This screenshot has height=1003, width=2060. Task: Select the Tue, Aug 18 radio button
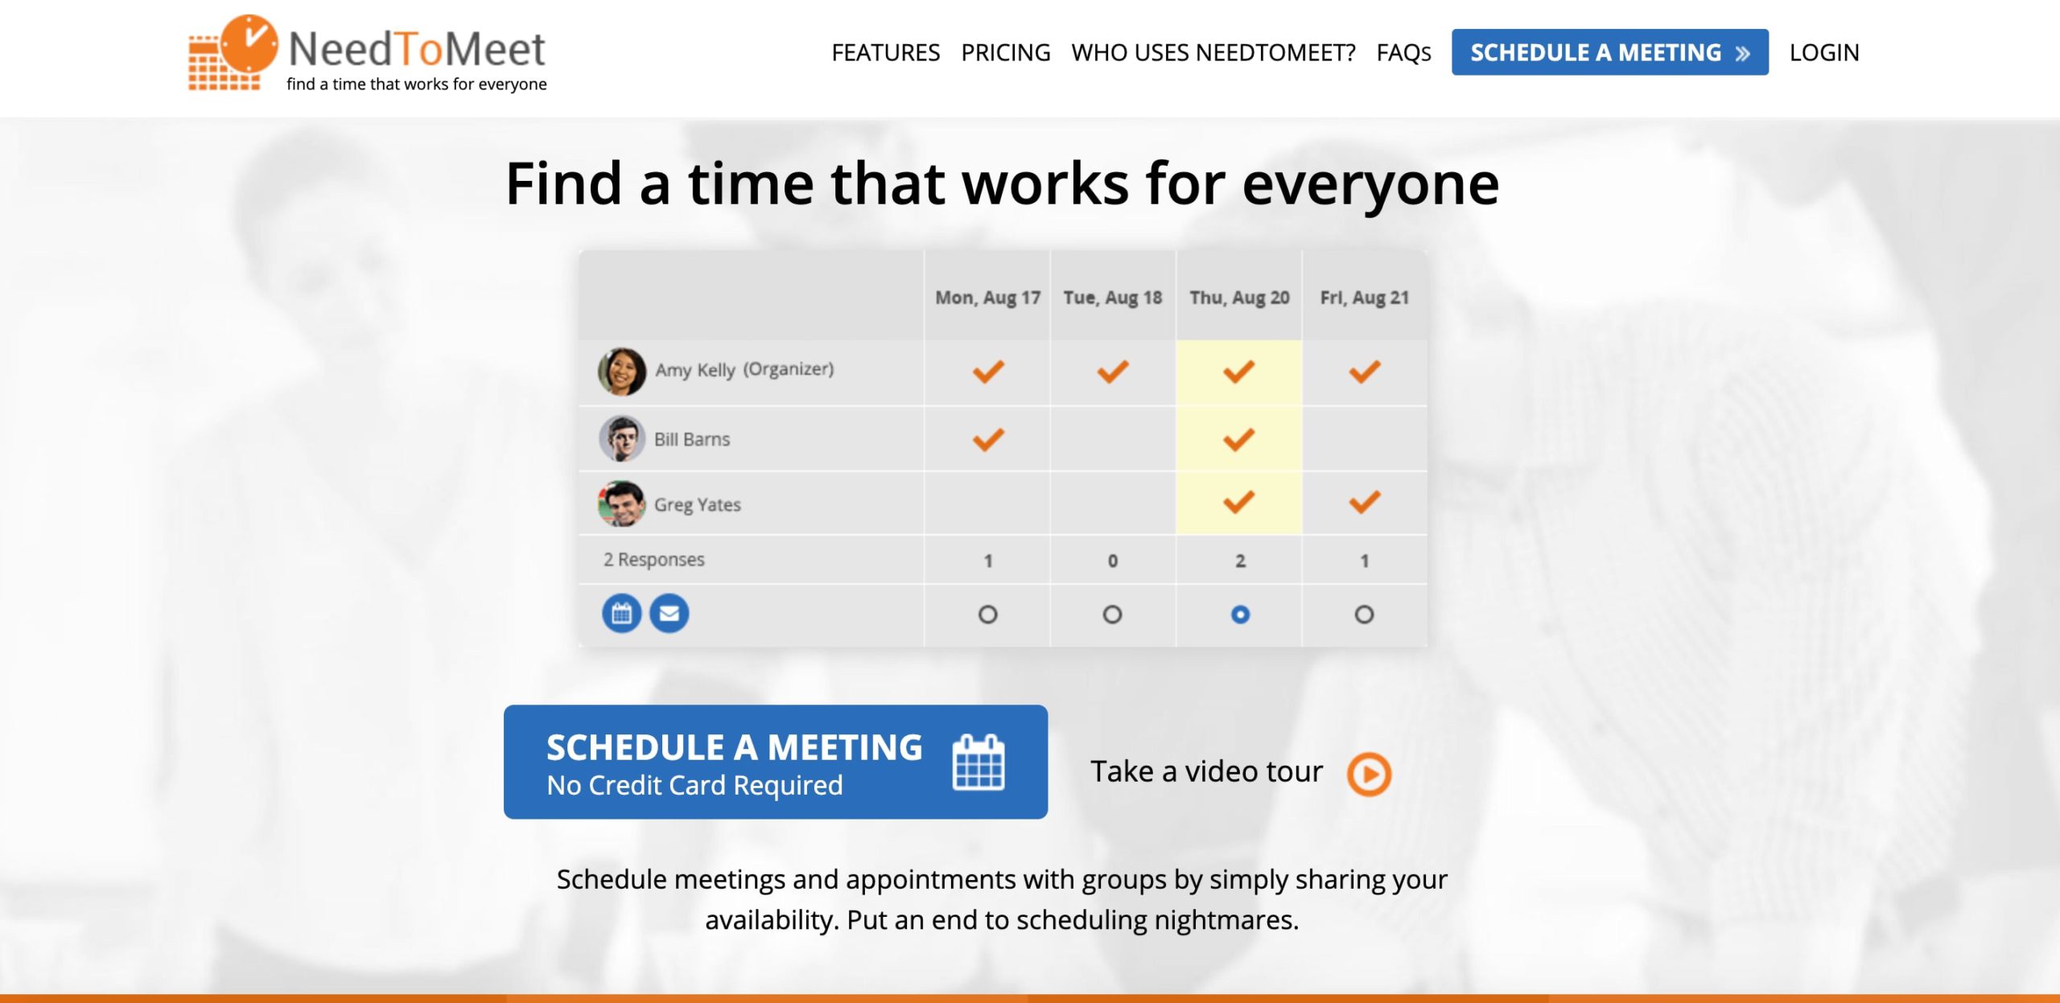1112,615
